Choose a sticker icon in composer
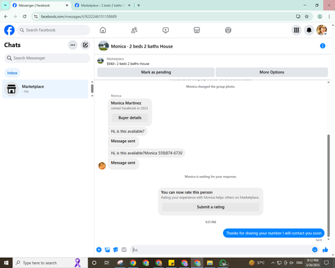This screenshot has width=335, height=268. pos(116,250)
